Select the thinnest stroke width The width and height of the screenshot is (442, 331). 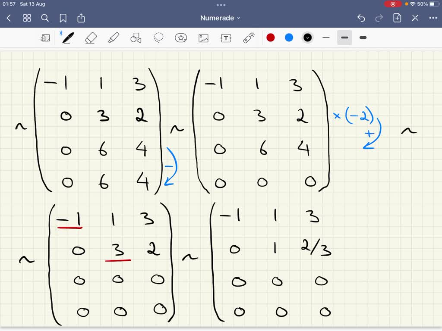point(326,38)
